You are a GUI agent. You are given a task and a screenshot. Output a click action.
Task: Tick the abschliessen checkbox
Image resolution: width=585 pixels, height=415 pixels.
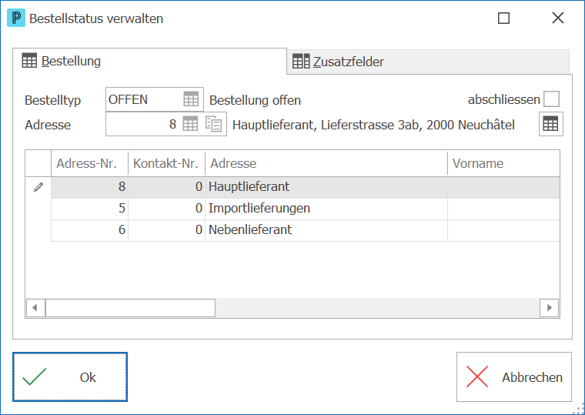coord(551,99)
